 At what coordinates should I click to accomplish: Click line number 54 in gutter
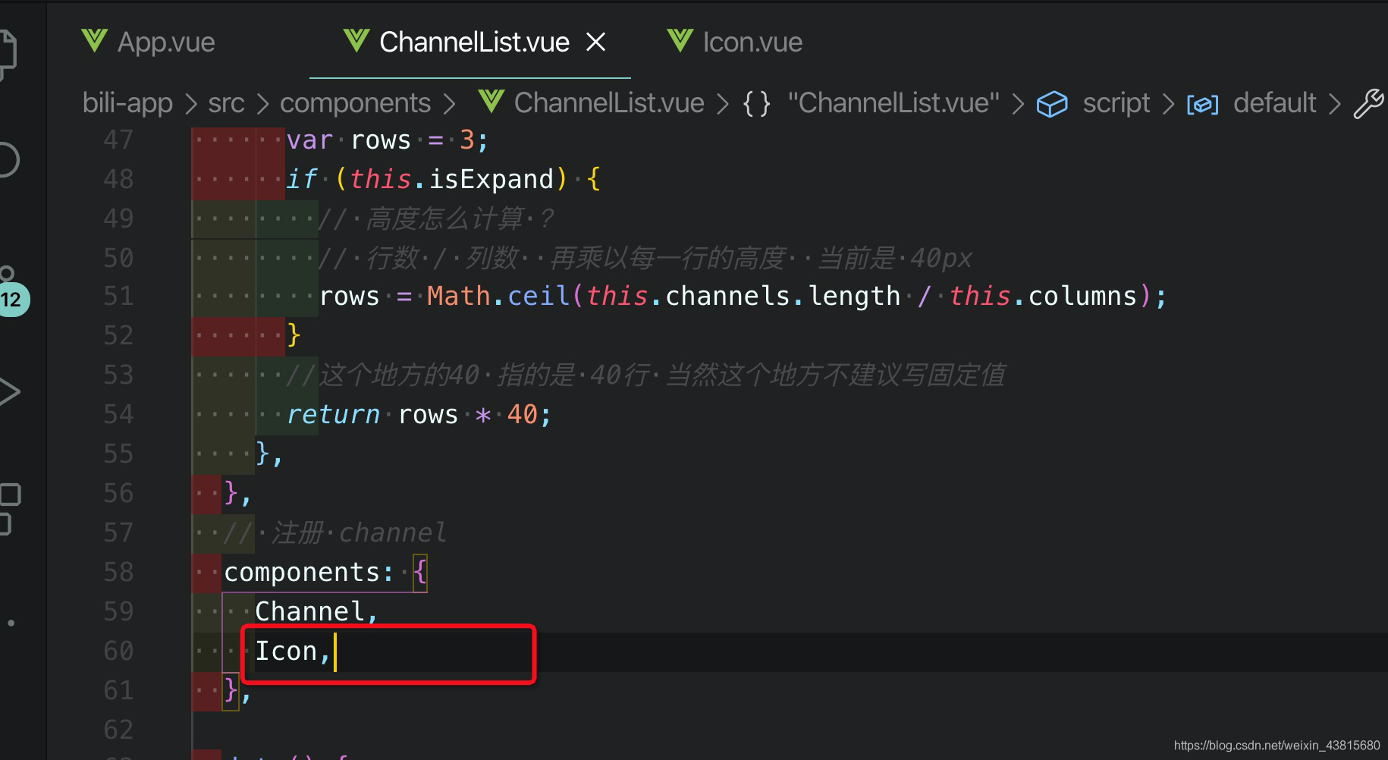pos(118,414)
